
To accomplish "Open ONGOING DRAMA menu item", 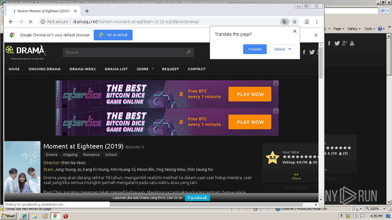I will [x=45, y=69].
